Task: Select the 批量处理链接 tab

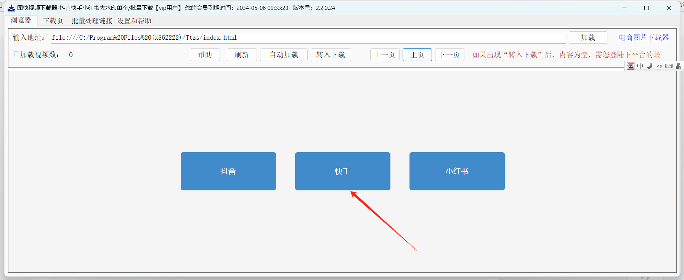Action: tap(92, 21)
